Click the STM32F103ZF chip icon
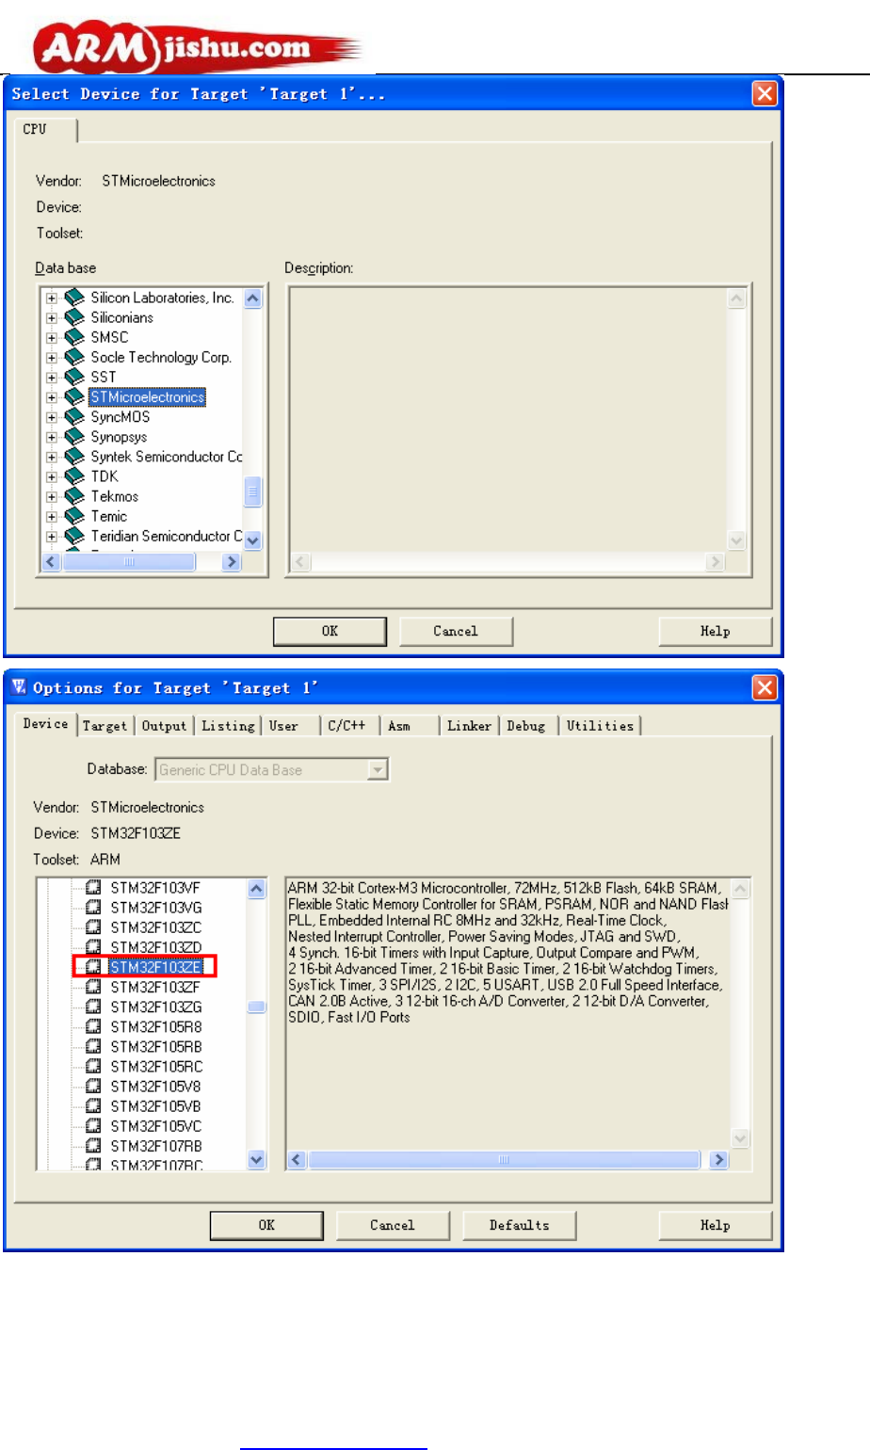870x1450 pixels. point(93,987)
